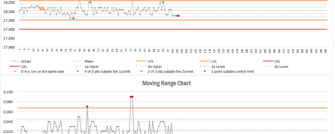The height and width of the screenshot is (134, 335).
Task: Click the single red diamond at moving range 0,070
Action: pos(87,106)
